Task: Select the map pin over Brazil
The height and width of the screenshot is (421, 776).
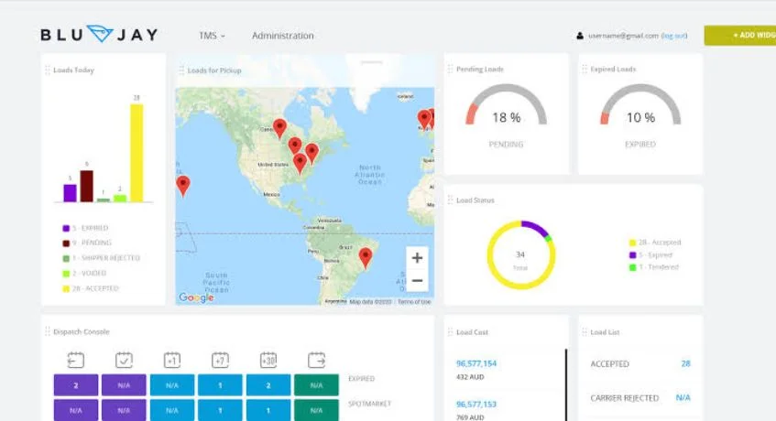Action: (366, 258)
